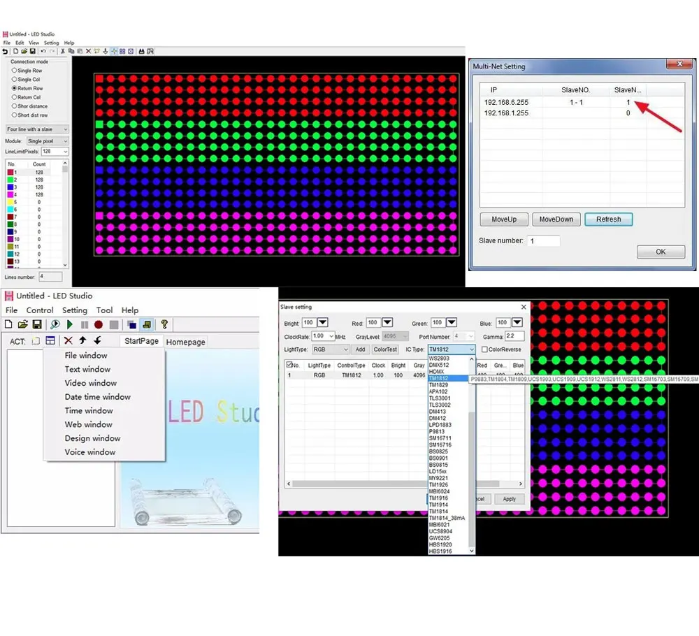The image size is (699, 636).
Task: Click the MoveDown button in Multi-Net Setting
Action: (556, 219)
